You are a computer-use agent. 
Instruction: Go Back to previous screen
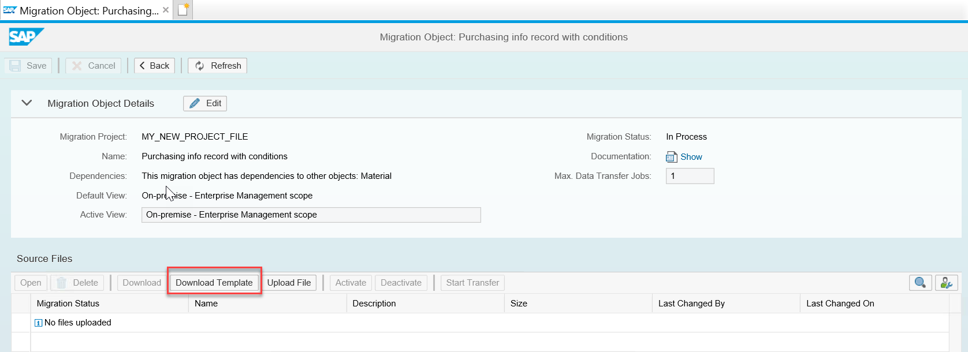(154, 66)
